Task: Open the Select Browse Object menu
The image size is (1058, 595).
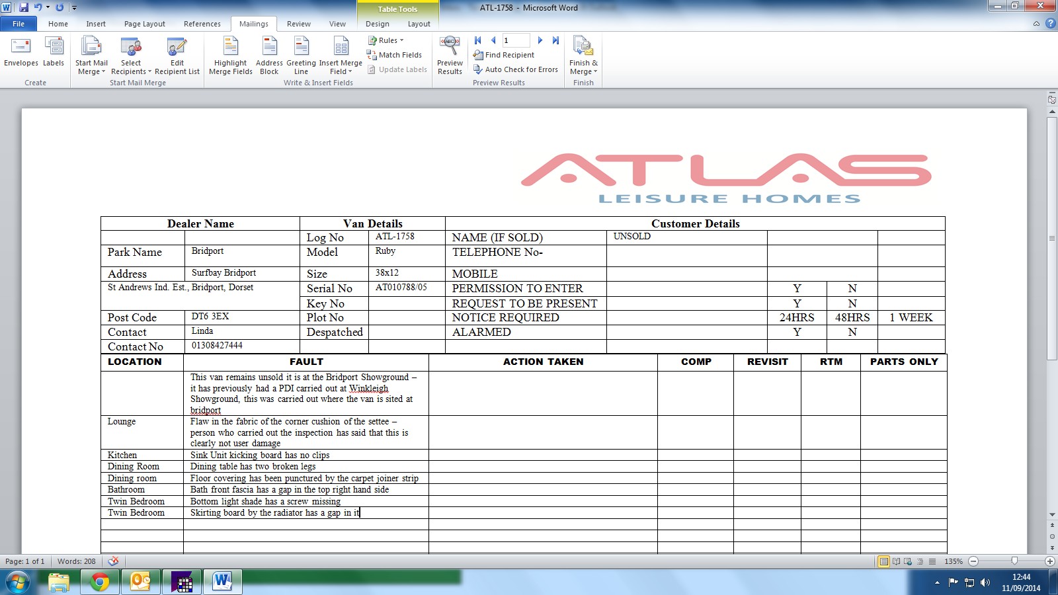Action: point(1052,536)
